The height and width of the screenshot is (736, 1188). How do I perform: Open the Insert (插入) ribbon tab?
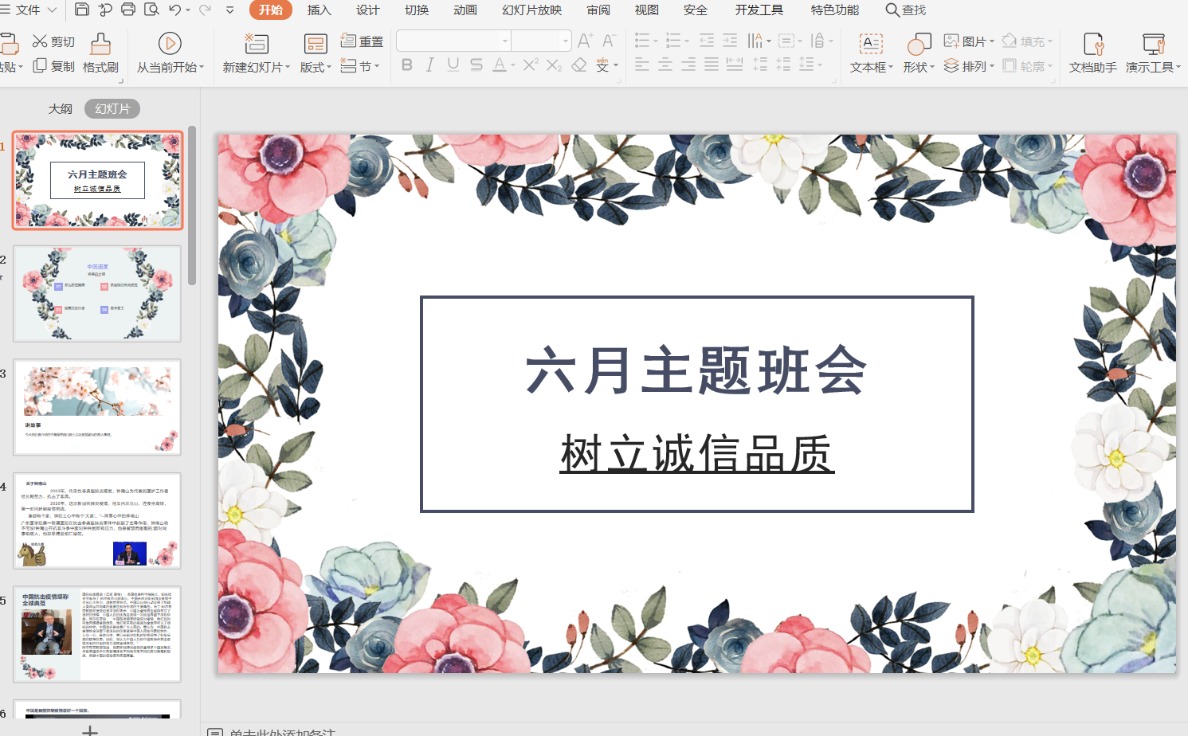[319, 10]
